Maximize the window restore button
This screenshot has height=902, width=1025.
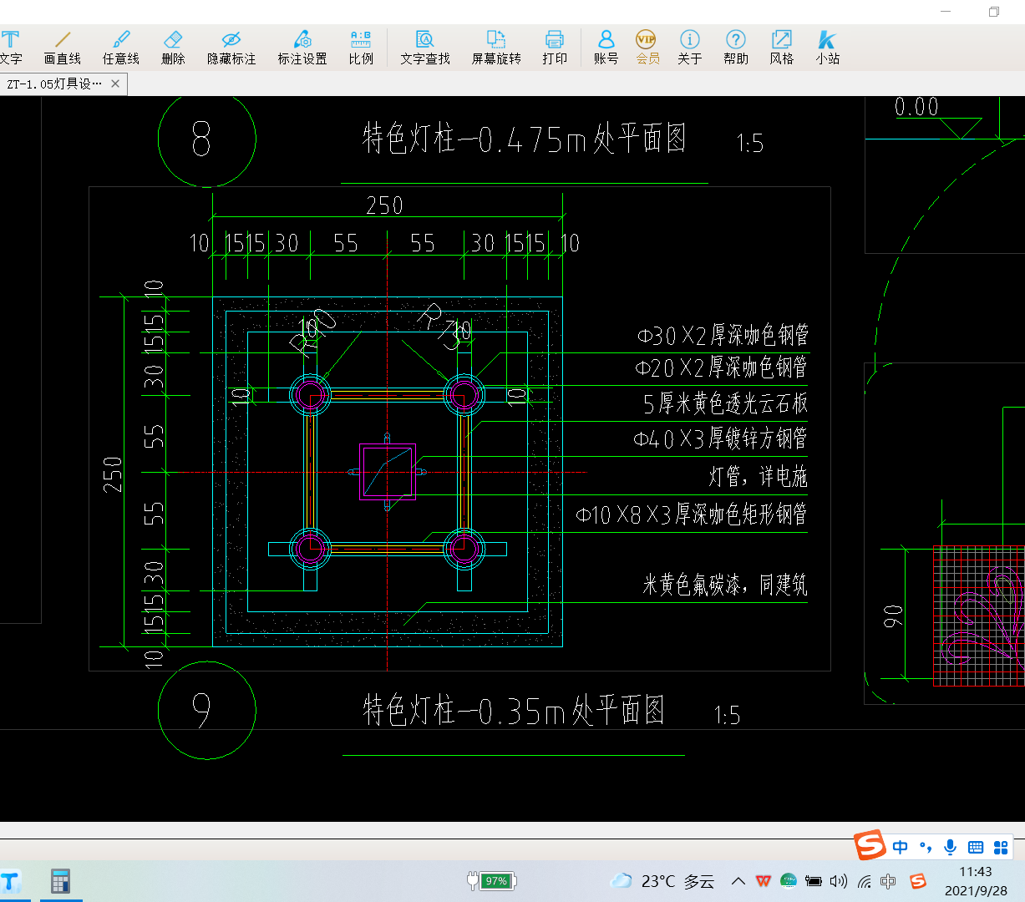point(993,12)
